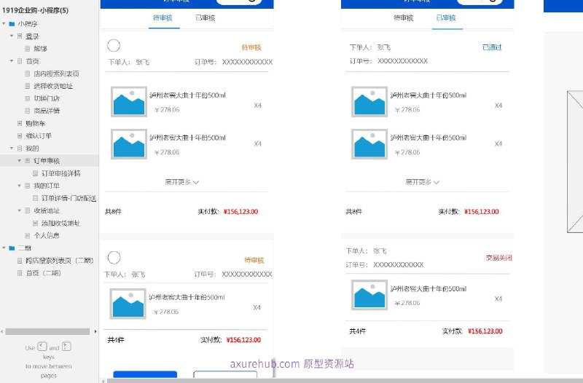Select 待审核 tab in the pending-orders mockup
583x383 pixels.
163,17
